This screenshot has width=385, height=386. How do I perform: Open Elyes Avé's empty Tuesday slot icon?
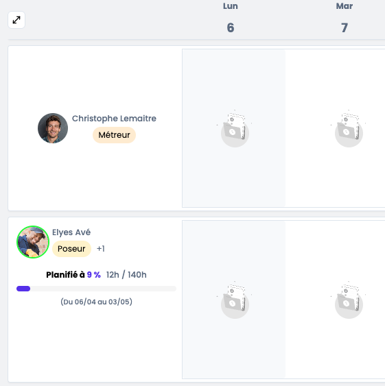click(x=349, y=300)
